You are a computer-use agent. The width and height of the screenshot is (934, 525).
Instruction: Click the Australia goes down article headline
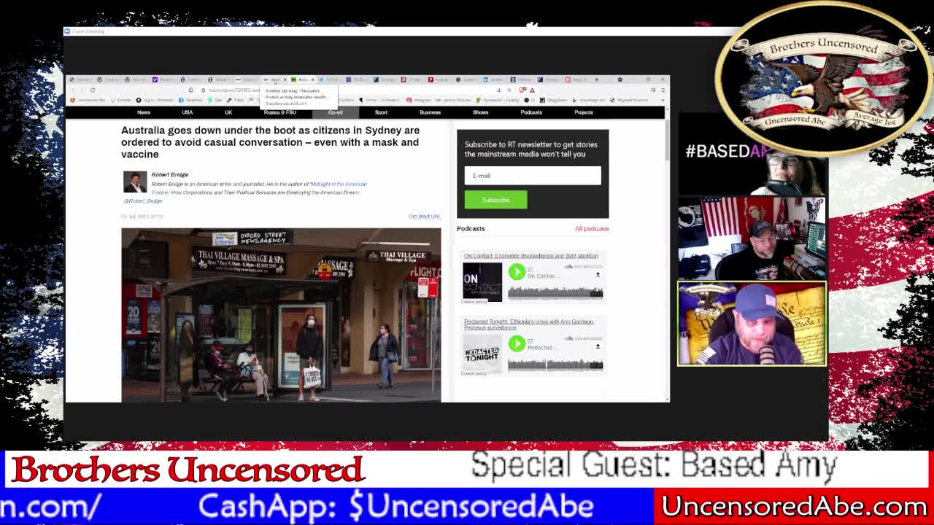tap(270, 142)
